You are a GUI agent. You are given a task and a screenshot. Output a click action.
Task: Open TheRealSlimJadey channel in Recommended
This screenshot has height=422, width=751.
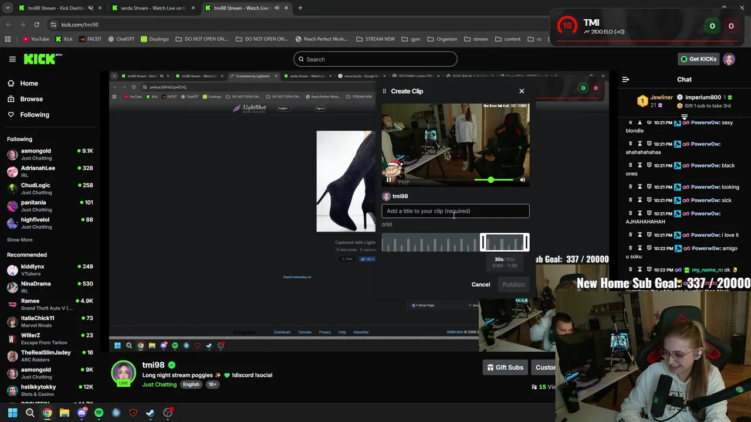coord(50,356)
